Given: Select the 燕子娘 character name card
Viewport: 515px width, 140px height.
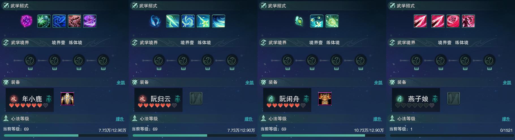Looking at the screenshot, I should [416, 100].
